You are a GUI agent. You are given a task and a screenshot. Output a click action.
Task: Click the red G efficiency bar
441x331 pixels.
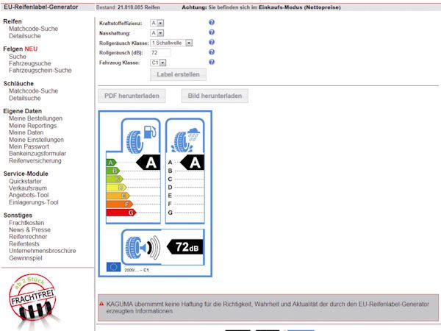click(x=121, y=213)
